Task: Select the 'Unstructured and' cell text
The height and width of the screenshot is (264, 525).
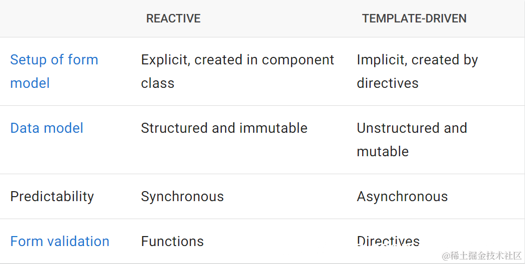Action: point(412,128)
